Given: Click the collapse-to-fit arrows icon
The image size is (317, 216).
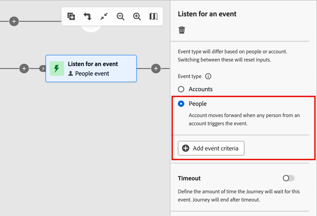Looking at the screenshot, I should (104, 16).
